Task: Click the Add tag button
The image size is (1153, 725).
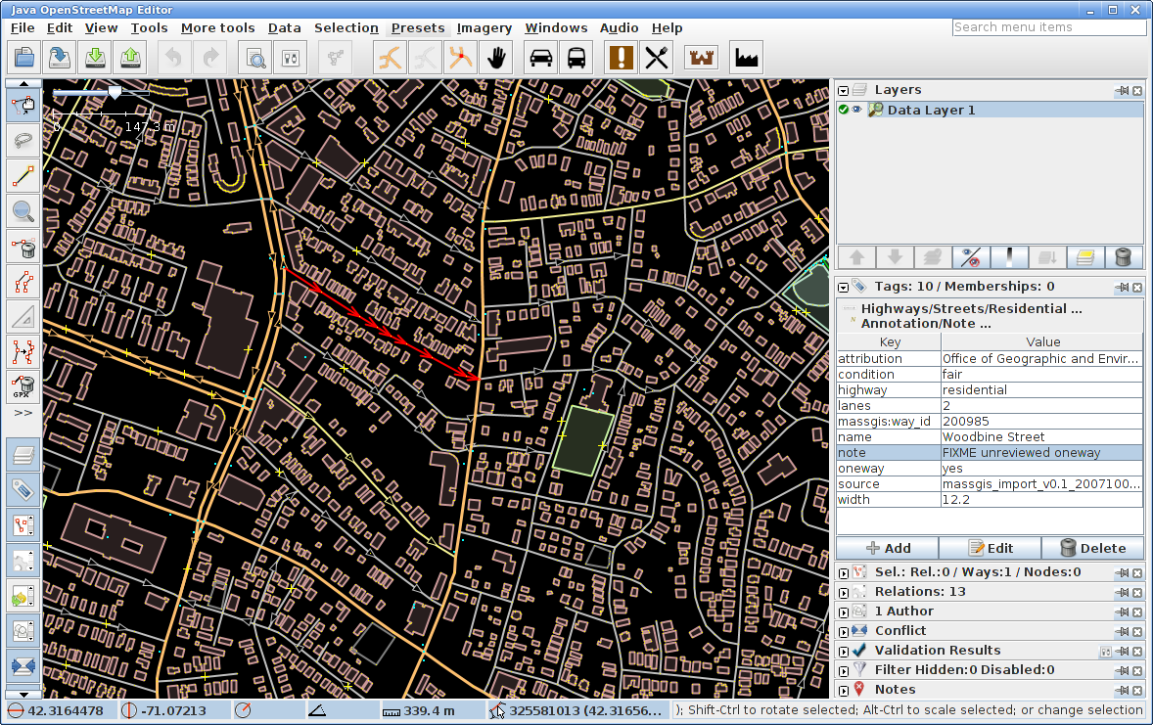Action: 888,548
